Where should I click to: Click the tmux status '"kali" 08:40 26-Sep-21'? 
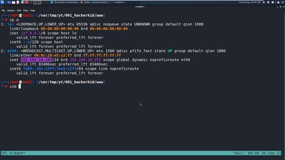256,153
